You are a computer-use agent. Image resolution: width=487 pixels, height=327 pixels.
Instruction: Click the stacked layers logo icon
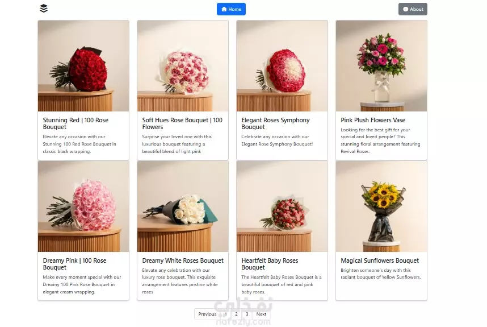coord(44,9)
